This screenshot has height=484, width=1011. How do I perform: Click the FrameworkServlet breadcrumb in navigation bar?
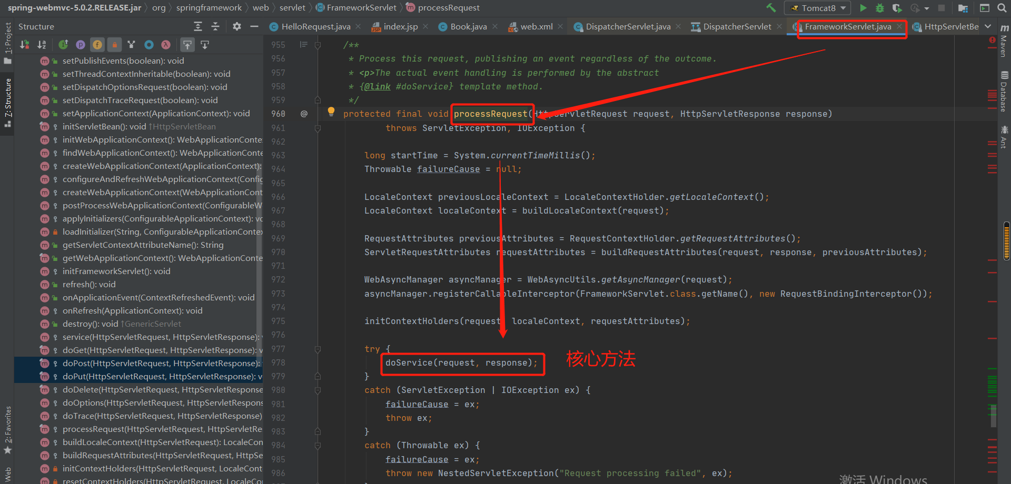pyautogui.click(x=356, y=8)
